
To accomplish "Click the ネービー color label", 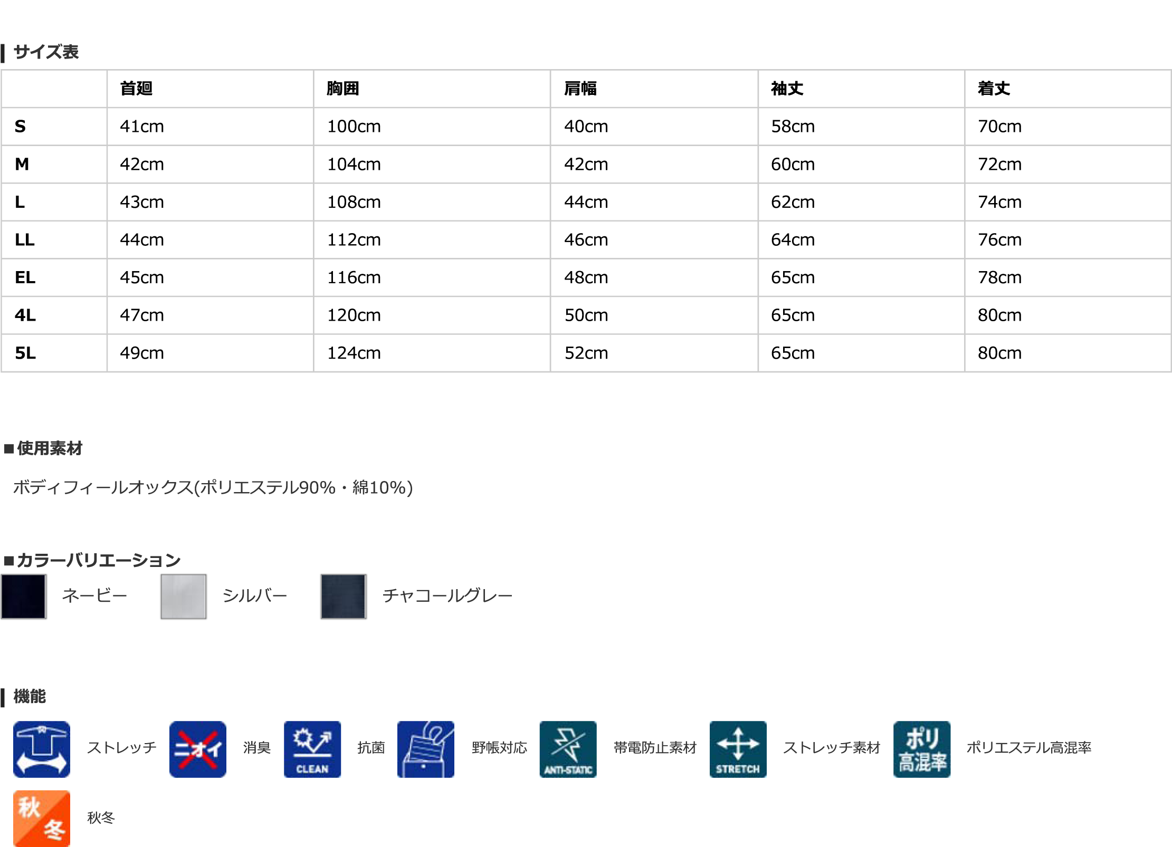I will point(94,596).
